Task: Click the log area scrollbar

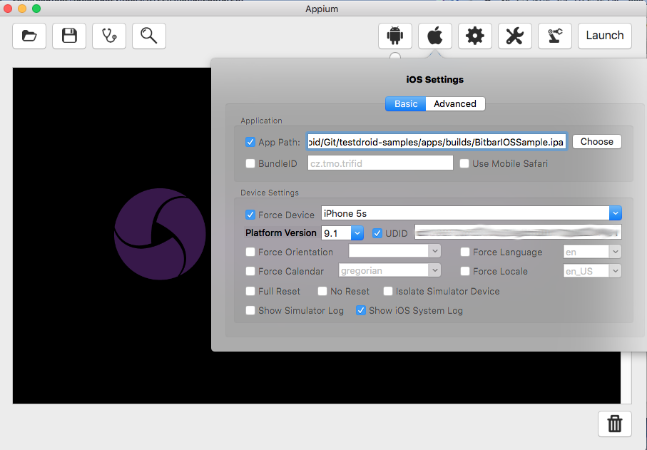Action: click(626, 377)
